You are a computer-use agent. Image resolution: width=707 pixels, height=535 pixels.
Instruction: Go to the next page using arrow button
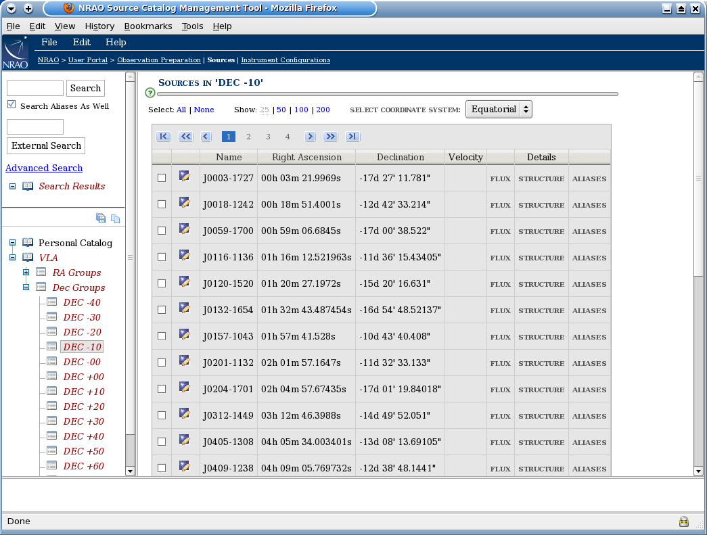[x=310, y=136]
